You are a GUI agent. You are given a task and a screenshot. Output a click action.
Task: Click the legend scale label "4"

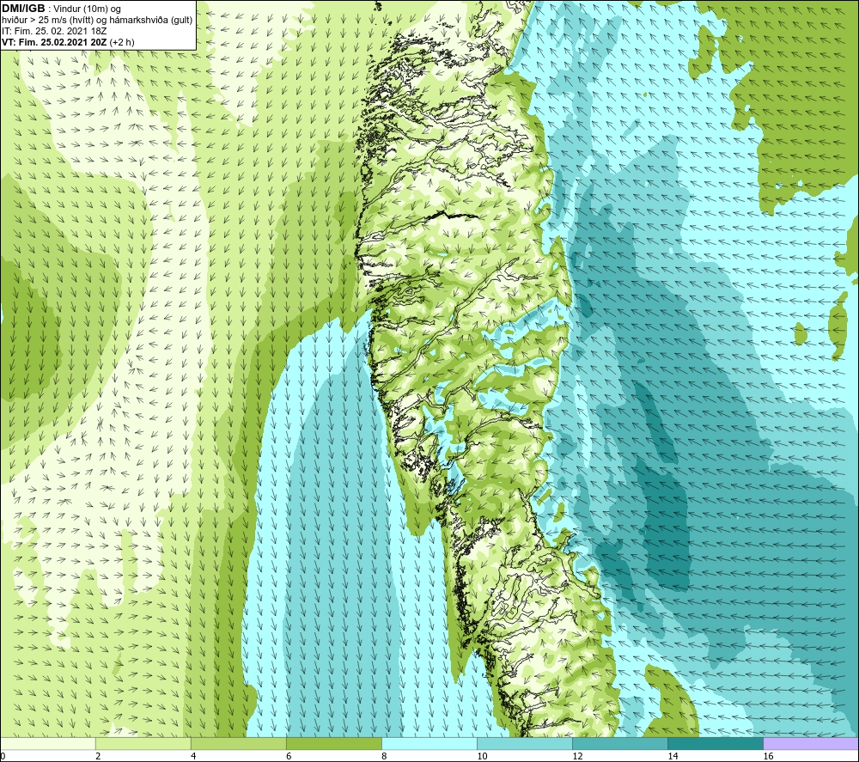click(193, 757)
